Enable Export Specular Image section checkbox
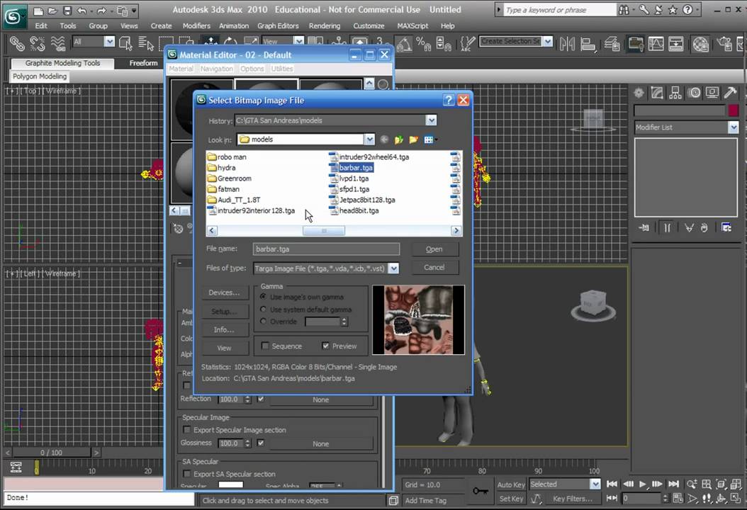747x510 pixels. 187,429
